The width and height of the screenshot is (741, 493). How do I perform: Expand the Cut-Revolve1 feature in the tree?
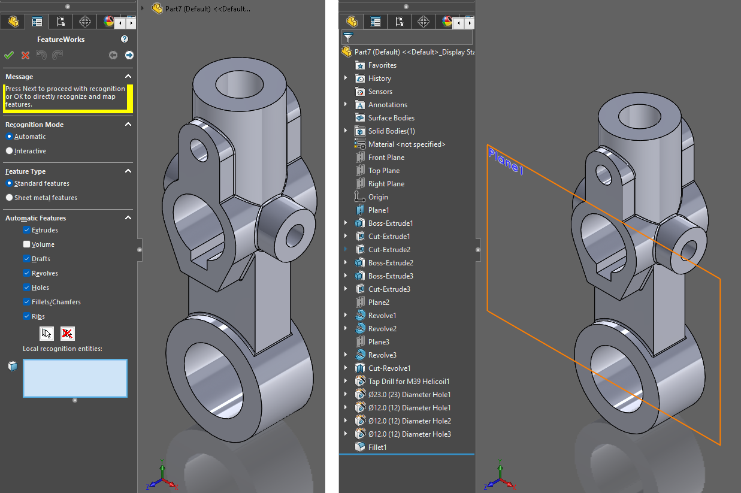point(346,368)
